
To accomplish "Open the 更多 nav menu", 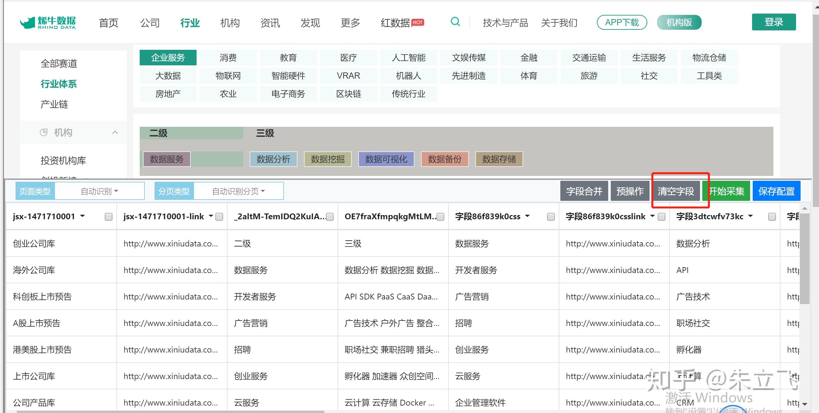I will coord(350,23).
